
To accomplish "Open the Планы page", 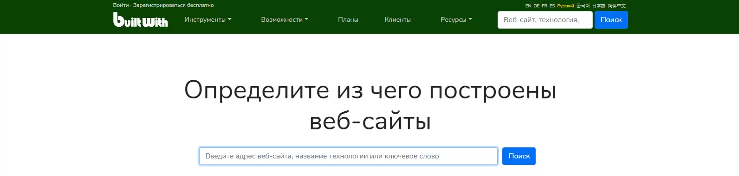I will click(x=348, y=20).
